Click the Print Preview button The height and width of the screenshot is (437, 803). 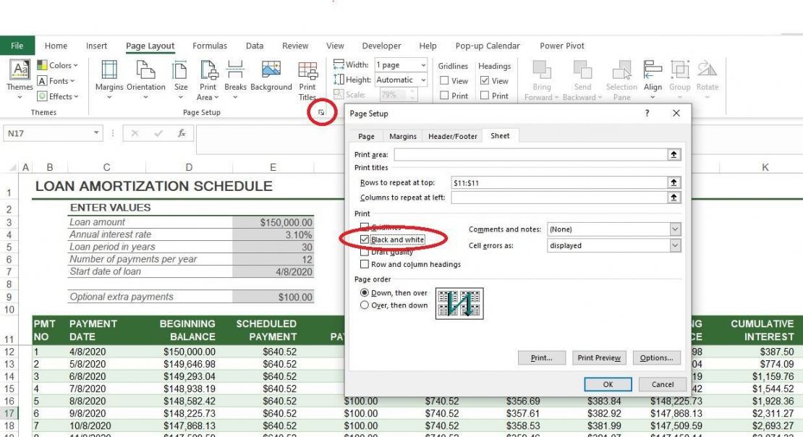(x=598, y=357)
